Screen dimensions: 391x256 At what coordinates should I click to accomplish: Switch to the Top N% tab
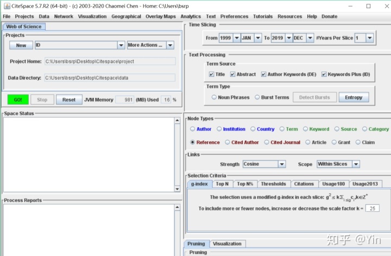245,184
